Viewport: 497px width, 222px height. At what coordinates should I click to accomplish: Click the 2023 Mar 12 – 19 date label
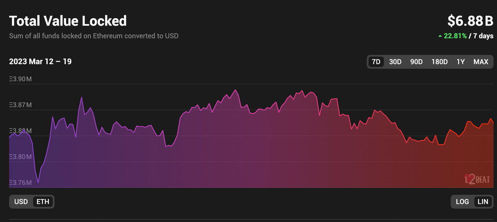tap(40, 62)
